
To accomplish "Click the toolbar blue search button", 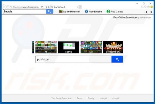I will click(x=50, y=11).
